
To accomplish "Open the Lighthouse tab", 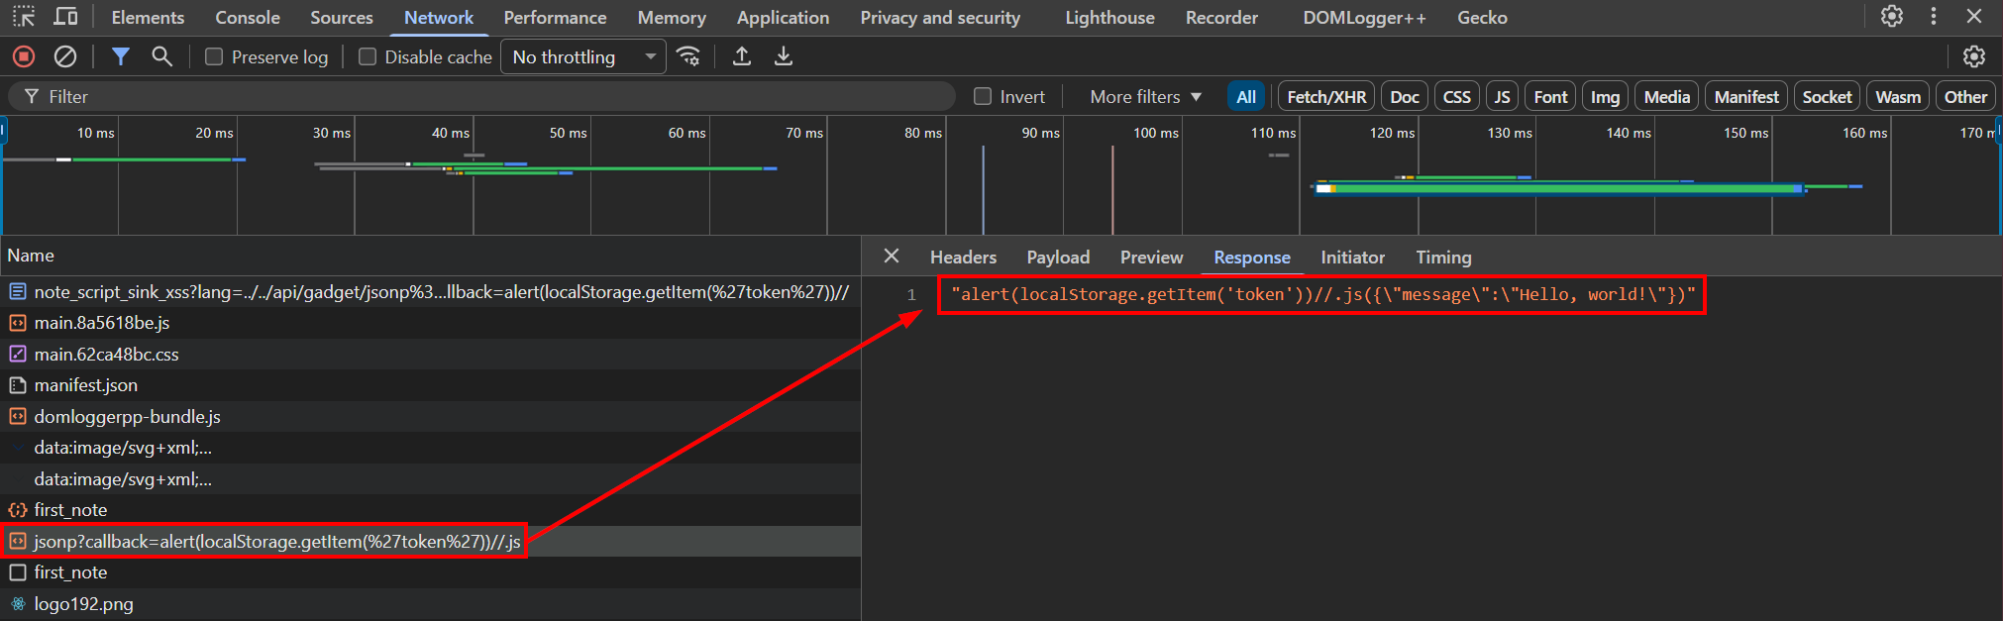I will (1109, 18).
